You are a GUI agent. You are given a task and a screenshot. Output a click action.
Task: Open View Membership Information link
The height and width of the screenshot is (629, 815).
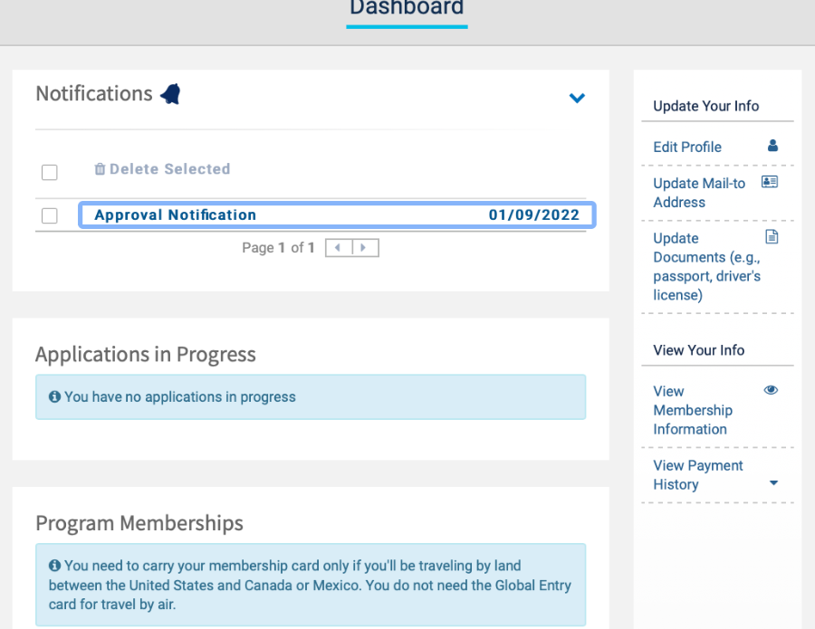point(693,410)
